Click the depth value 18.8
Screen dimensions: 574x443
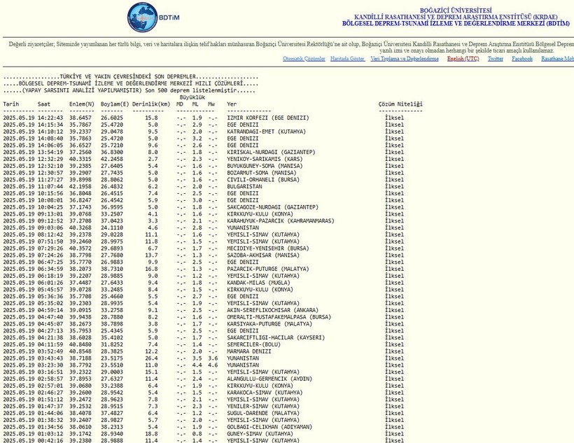[152, 433]
